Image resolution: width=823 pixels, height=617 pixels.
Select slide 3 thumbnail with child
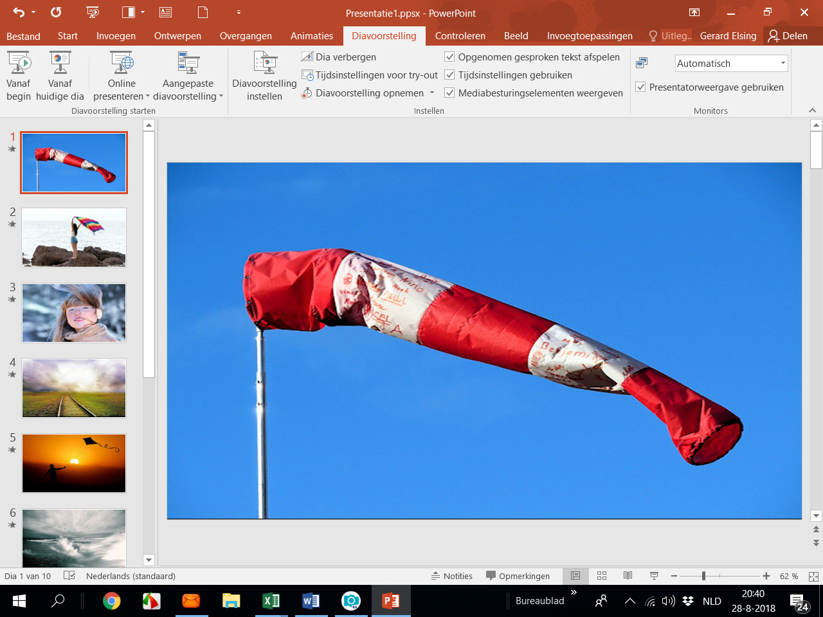(x=74, y=313)
